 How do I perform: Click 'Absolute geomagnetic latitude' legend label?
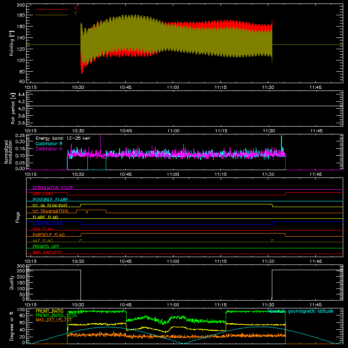(x=301, y=311)
